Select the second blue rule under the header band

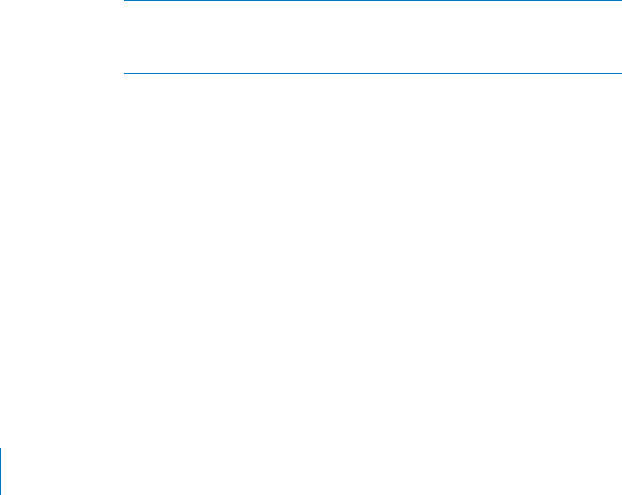pyautogui.click(x=373, y=73)
